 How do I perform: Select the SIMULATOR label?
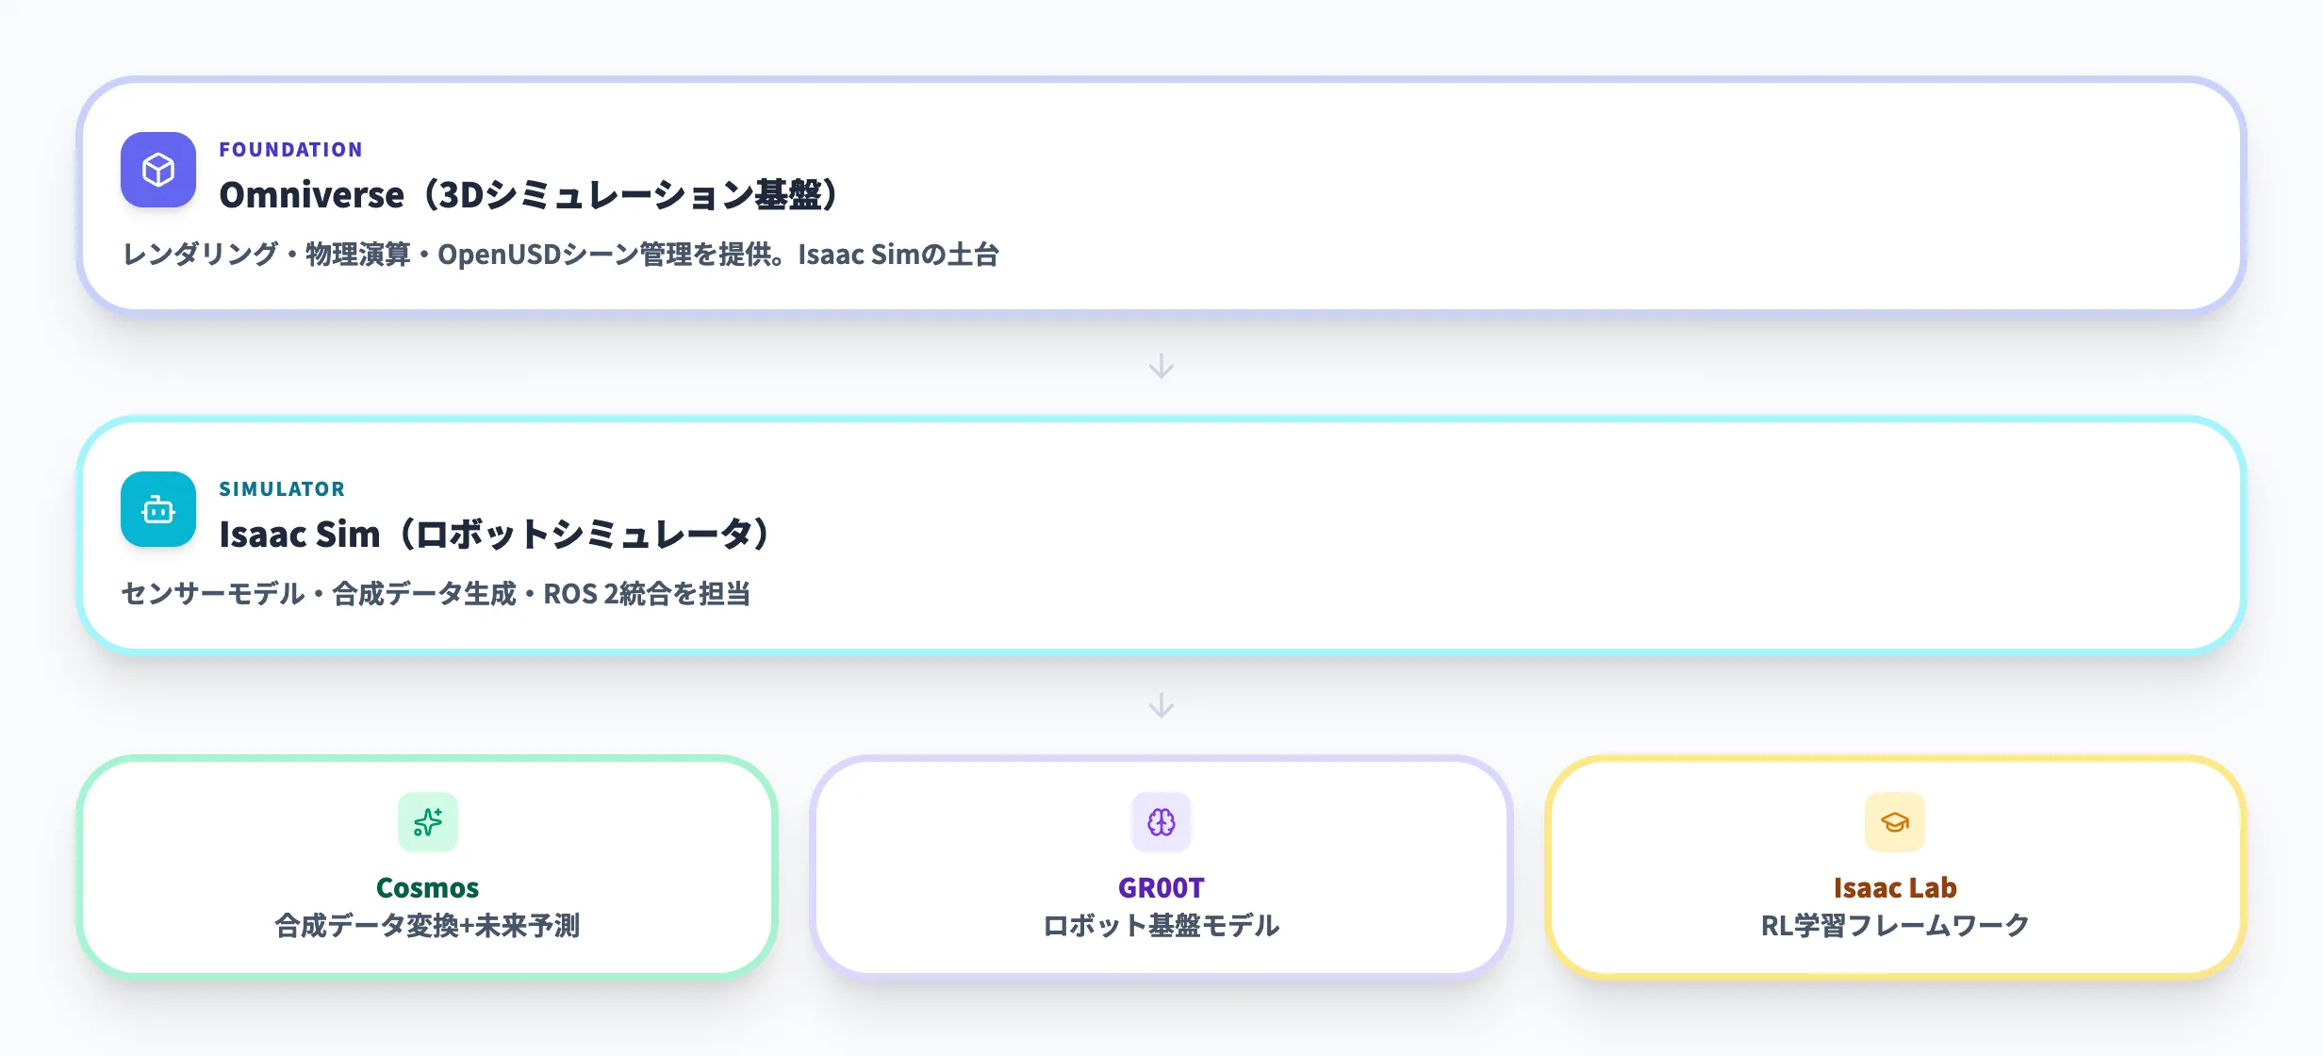[x=282, y=489]
